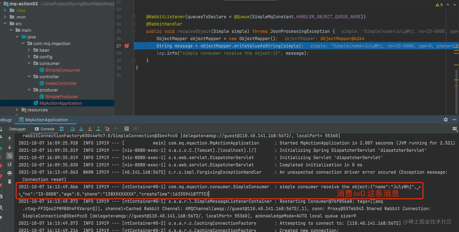This screenshot has height=232, width=459.
Task: Expand the config package
Action: tap(29, 57)
